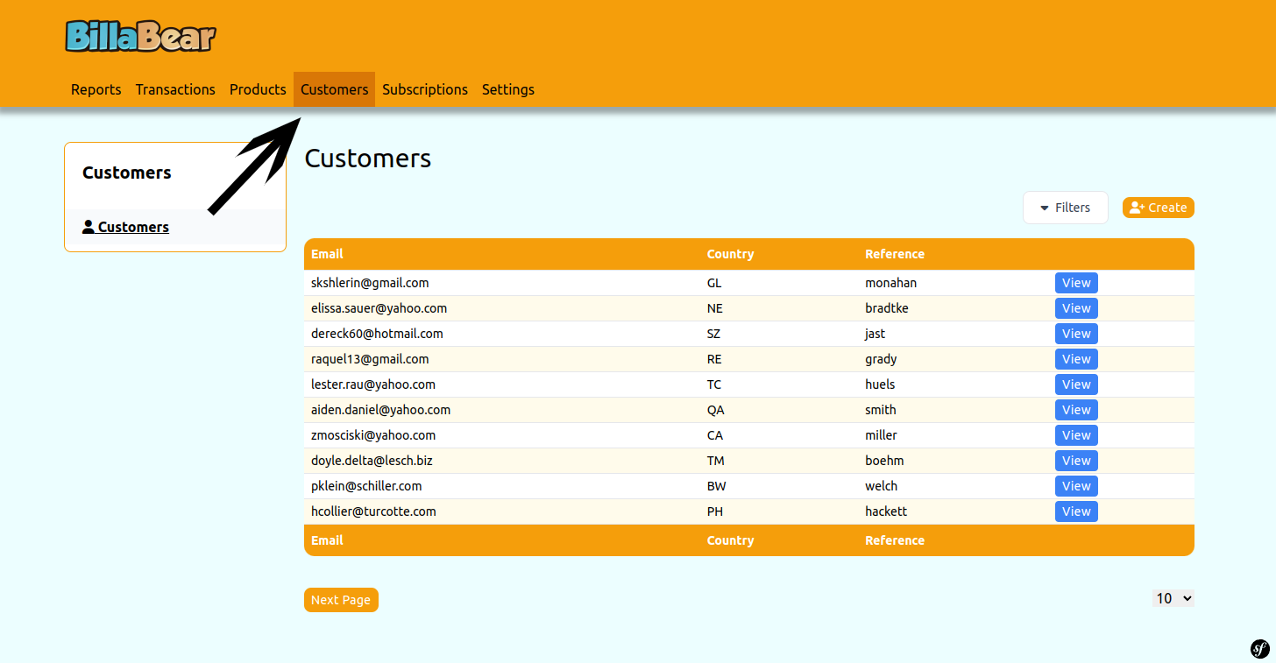View customer aiden.daniel@yahoo.com

click(x=1076, y=410)
